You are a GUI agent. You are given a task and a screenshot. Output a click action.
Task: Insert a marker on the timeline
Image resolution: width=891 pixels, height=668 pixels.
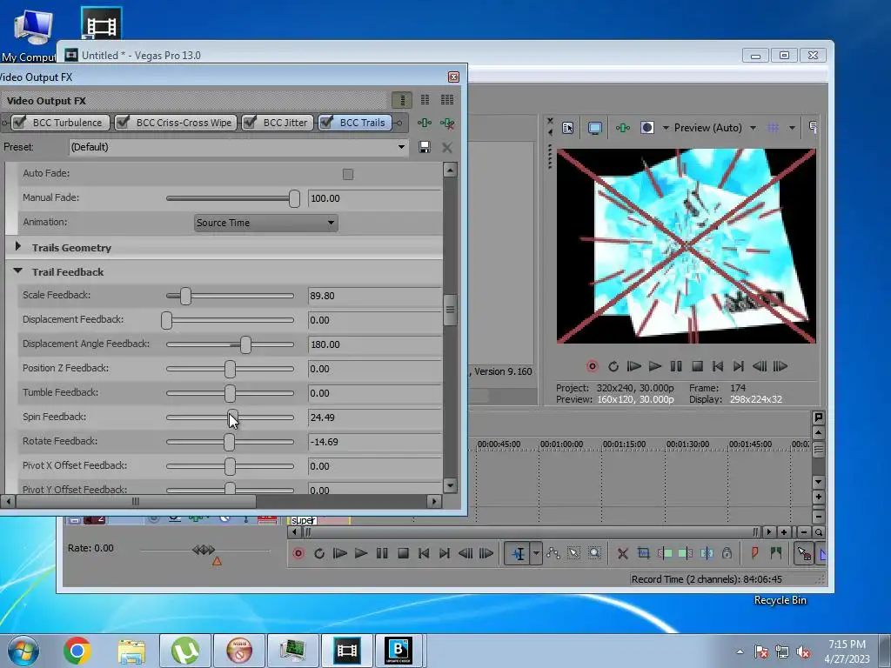(754, 553)
